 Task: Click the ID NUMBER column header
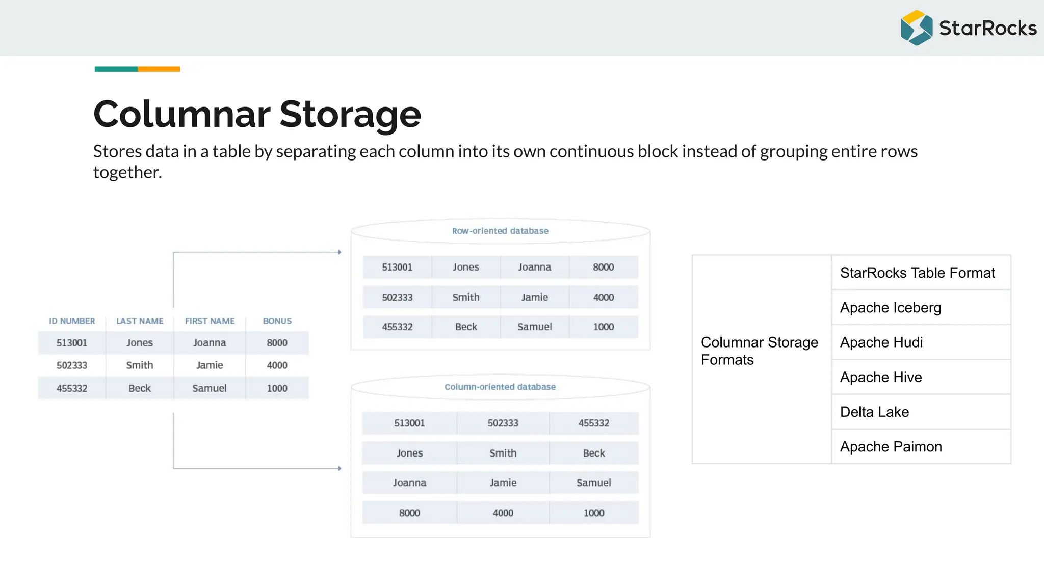pos(72,321)
